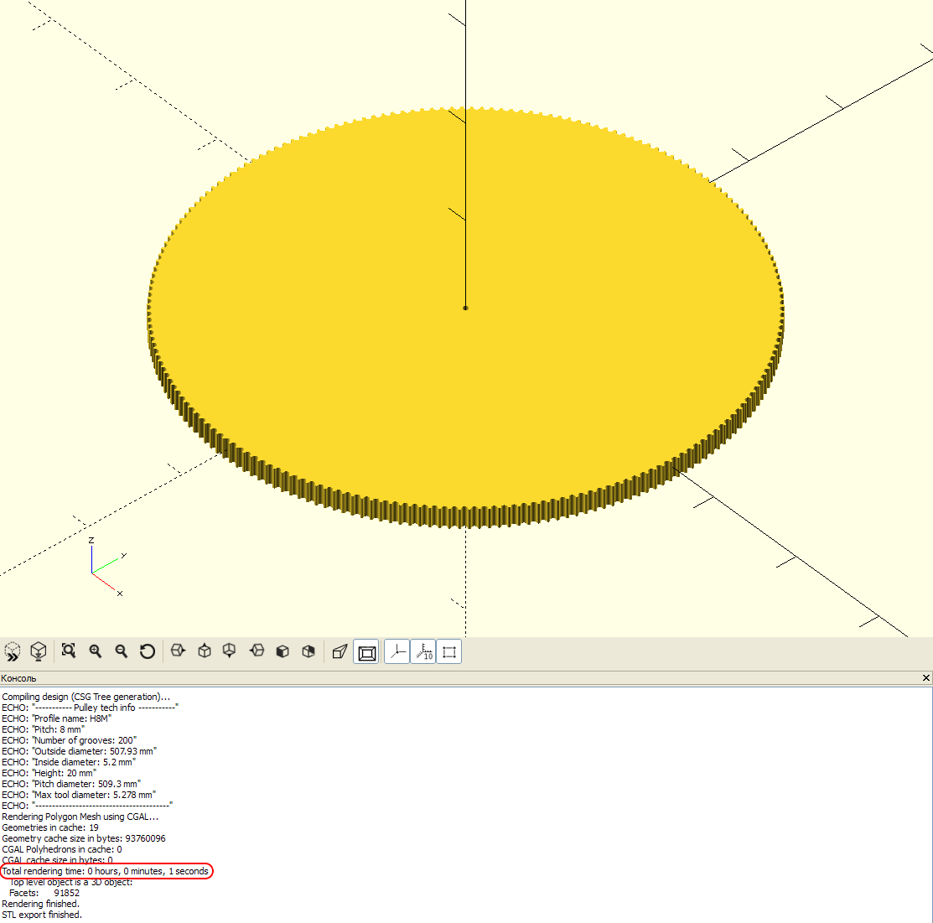The height and width of the screenshot is (923, 933).
Task: Click the XYZ axis orientation indicator
Action: pos(106,568)
